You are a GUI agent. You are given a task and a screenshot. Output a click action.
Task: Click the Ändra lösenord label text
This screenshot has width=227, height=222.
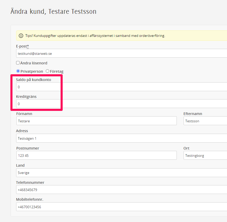(x=34, y=63)
